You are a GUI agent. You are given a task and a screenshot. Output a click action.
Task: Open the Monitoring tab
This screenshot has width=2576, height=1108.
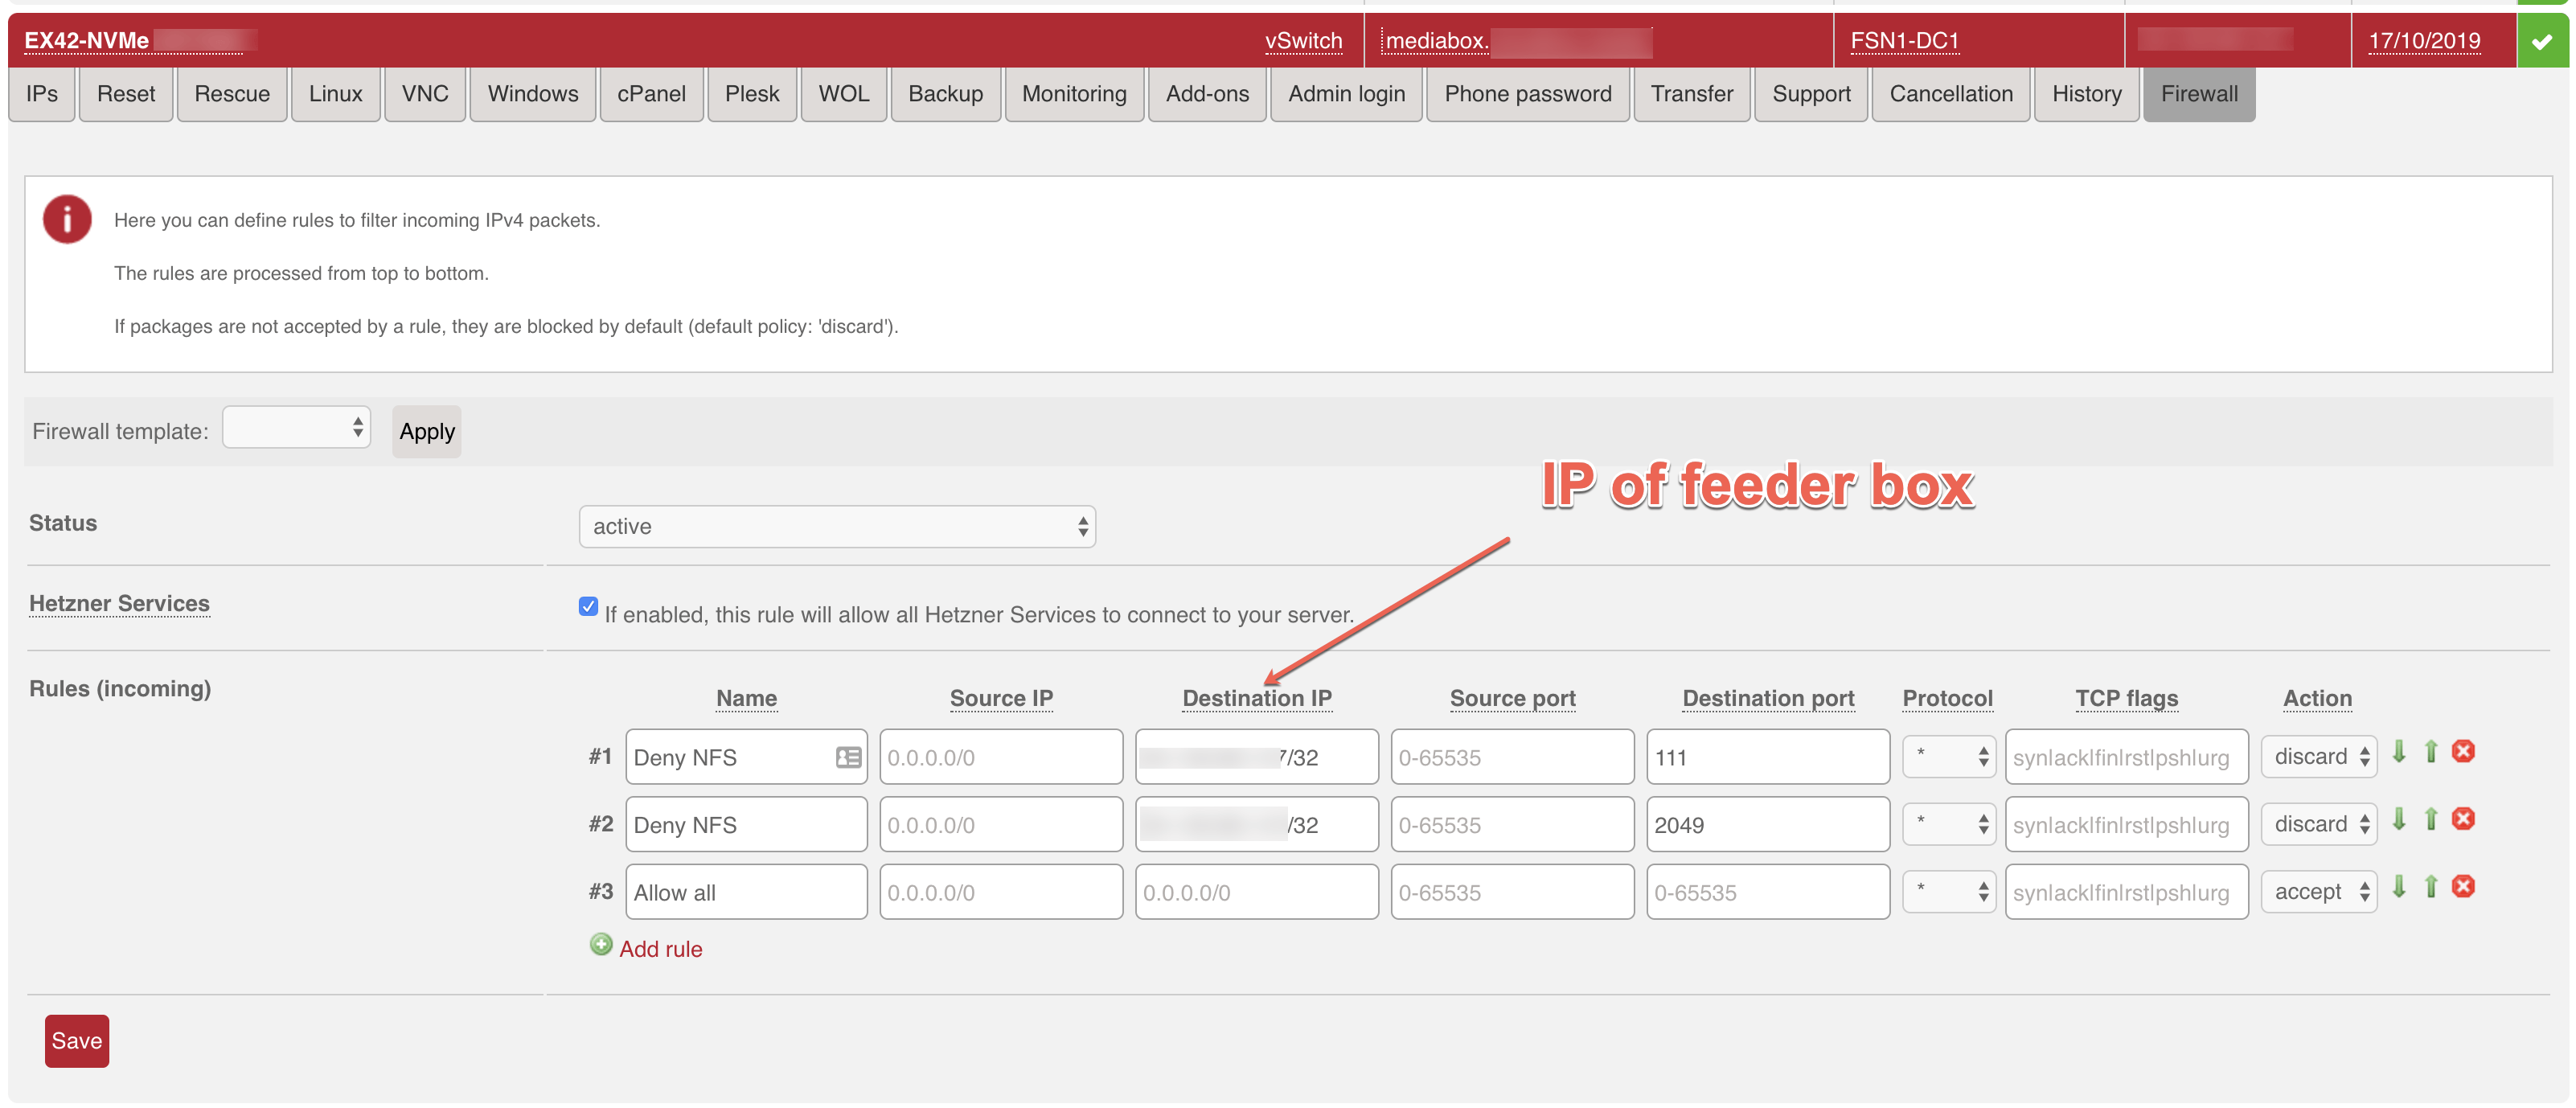(1073, 94)
